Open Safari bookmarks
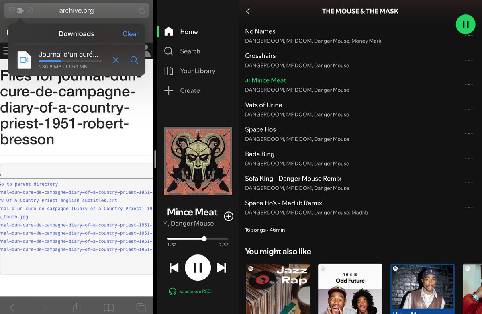The height and width of the screenshot is (314, 482). (108, 308)
